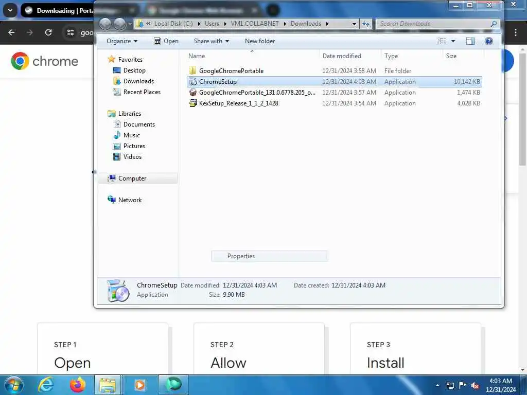Expand the view options dropdown arrow
The width and height of the screenshot is (527, 395).
click(x=453, y=41)
